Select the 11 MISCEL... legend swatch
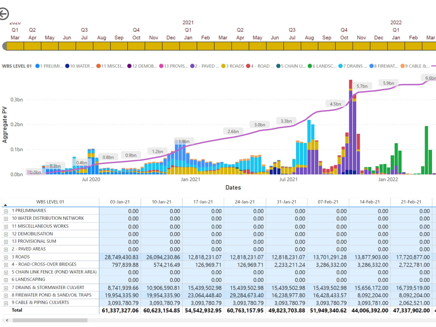The image size is (436, 327). click(x=98, y=66)
